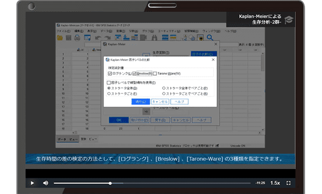Click the case label arrow transfer button

point(146,112)
